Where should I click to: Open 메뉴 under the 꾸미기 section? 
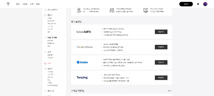click(x=49, y=80)
